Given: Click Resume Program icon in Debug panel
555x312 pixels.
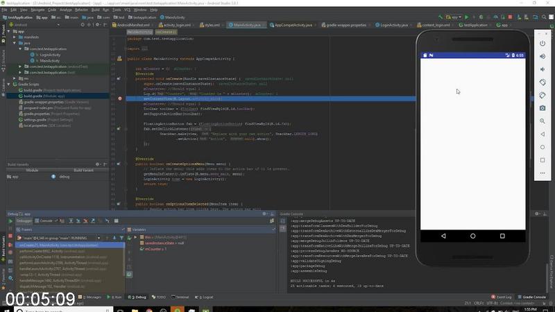Looking at the screenshot, I should click(10, 221).
